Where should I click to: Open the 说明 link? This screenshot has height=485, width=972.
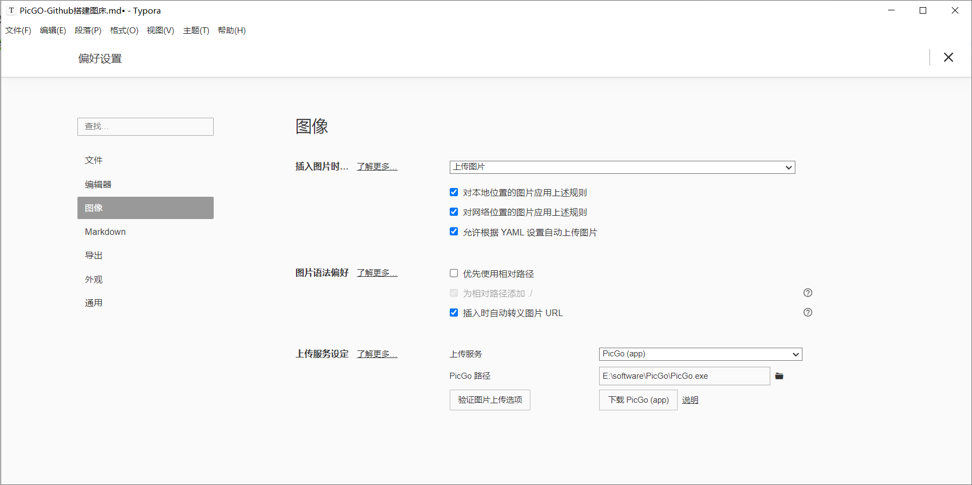(x=690, y=400)
